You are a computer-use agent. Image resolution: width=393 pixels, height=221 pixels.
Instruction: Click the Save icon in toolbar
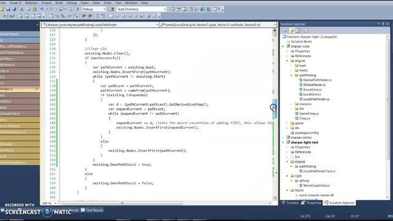(x=8, y=9)
